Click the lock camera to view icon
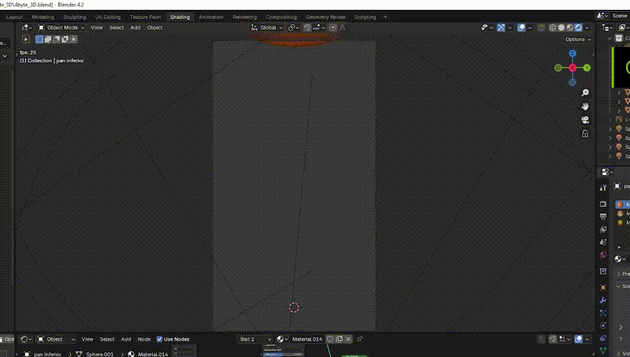This screenshot has width=630, height=357. [585, 133]
